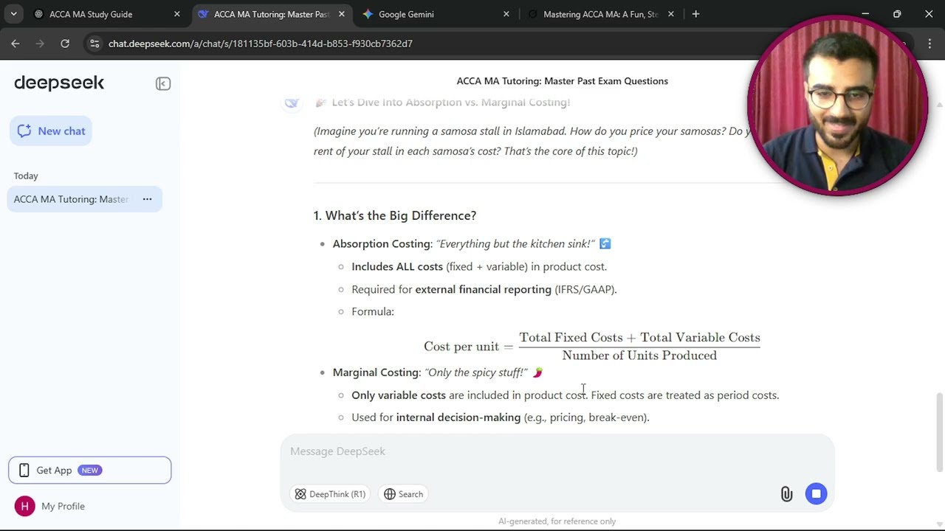Click the address bar URL
945x531 pixels.
[x=260, y=44]
